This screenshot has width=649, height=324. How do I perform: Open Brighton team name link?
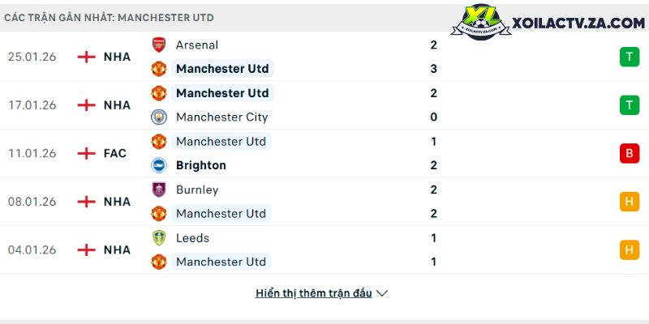click(201, 165)
